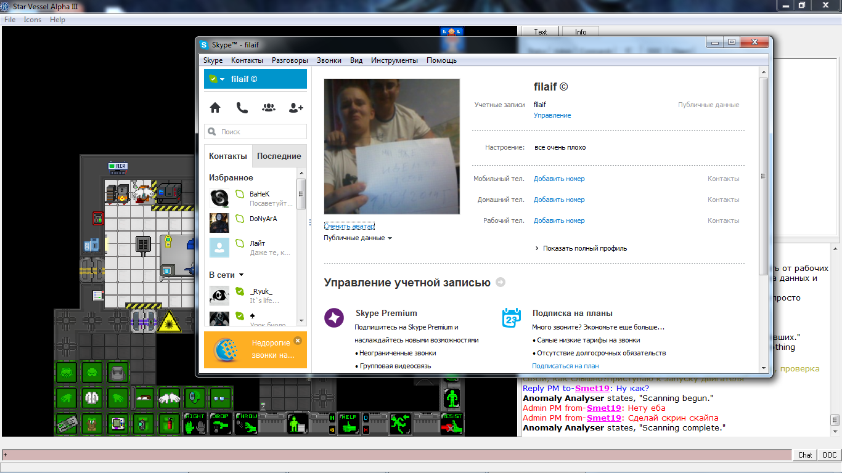The height and width of the screenshot is (473, 842).
Task: Click the arrow icon next to Управление учетной записью
Action: point(501,282)
